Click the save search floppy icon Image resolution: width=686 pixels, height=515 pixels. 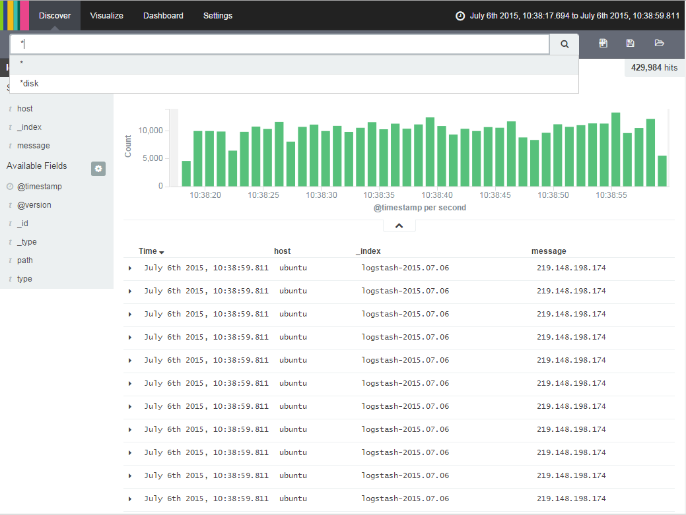pos(630,44)
